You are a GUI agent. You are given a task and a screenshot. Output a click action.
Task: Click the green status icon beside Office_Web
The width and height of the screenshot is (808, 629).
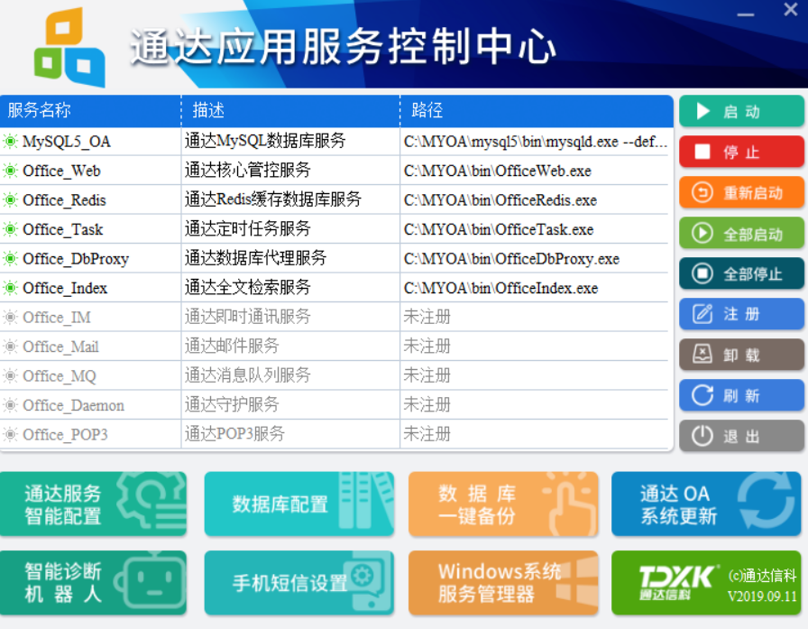coord(10,171)
